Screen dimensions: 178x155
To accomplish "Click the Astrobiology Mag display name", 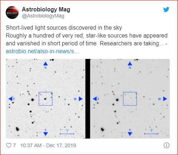I will pos(46,9).
